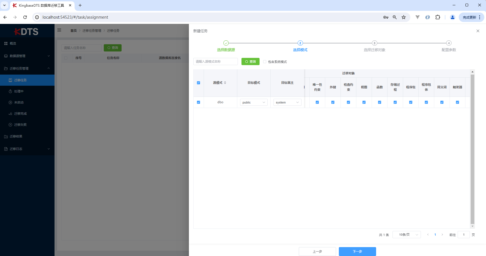
Task: Click the sort icon beside 源模式
Action: pos(225,83)
